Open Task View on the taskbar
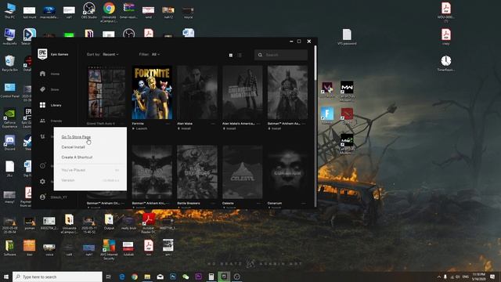 pos(109,277)
